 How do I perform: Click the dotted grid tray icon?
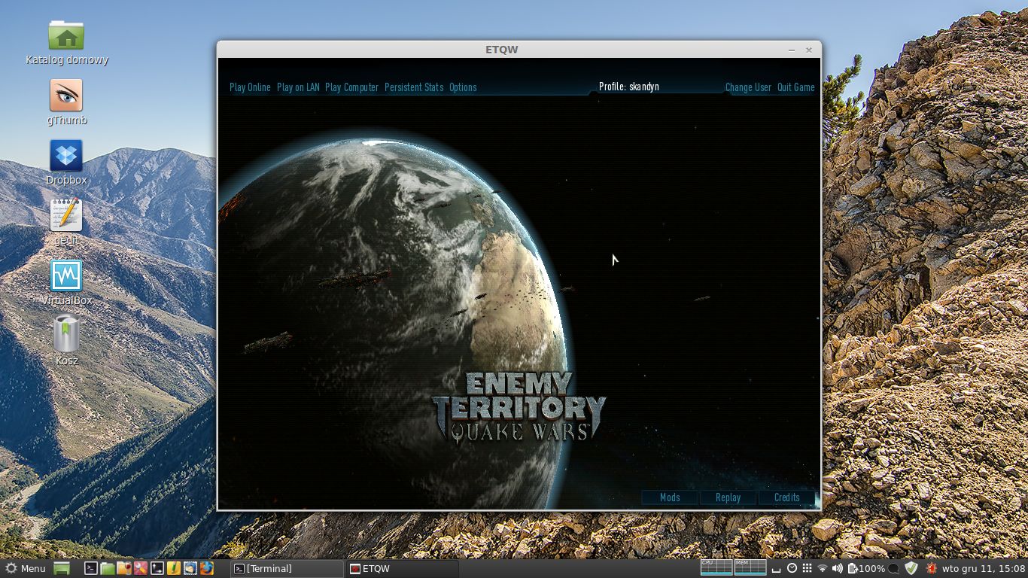807,568
